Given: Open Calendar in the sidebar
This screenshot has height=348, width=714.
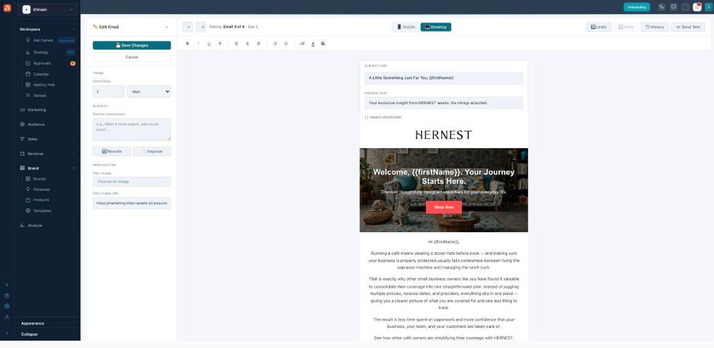Looking at the screenshot, I should pyautogui.click(x=50, y=74).
